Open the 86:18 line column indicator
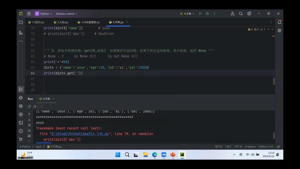300x169 pixels. tap(218, 147)
